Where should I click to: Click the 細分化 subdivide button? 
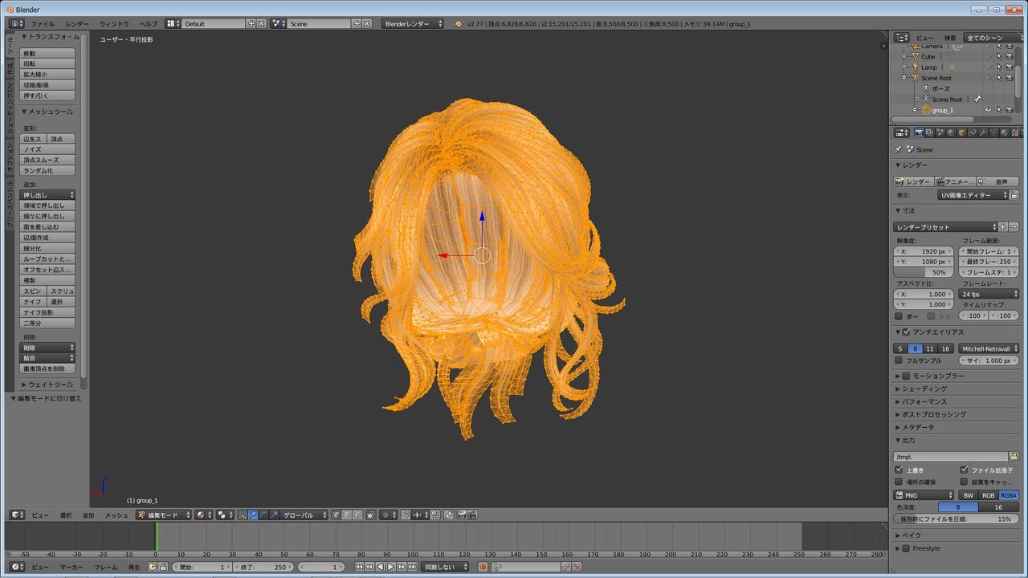(47, 248)
